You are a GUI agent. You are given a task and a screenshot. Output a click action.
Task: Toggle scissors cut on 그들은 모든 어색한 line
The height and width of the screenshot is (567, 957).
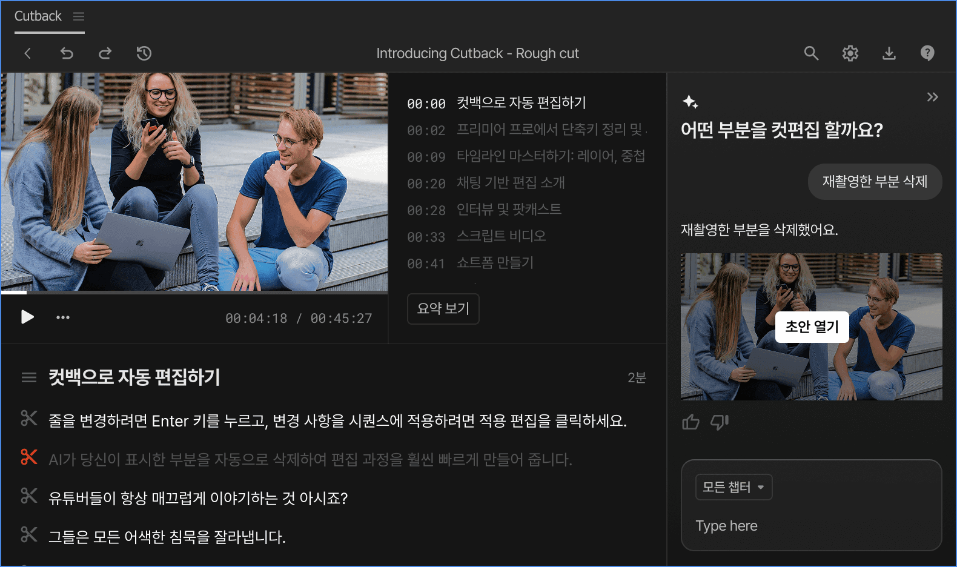click(29, 535)
